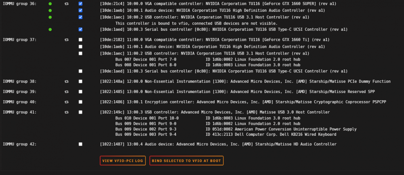
Task: Uncheck the 10:00.2 USB controller checkbox
Action: click(x=80, y=17)
